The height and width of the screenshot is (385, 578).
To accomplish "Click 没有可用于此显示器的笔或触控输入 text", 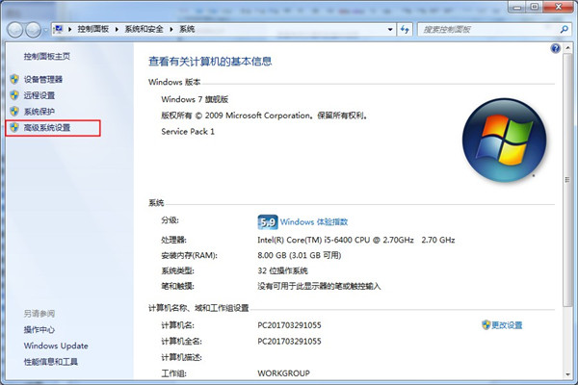I will coord(319,286).
